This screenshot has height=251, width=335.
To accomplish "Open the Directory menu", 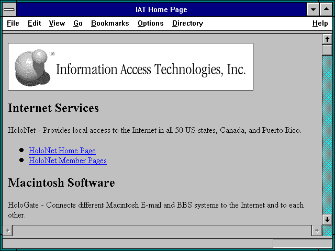I will tap(187, 23).
